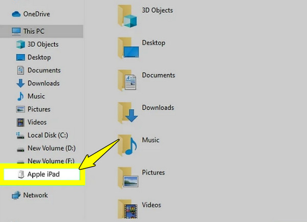Screen dimensions: 307x222
Task: Open the 3D Objects folder icon in main pane
Action: 127,16
